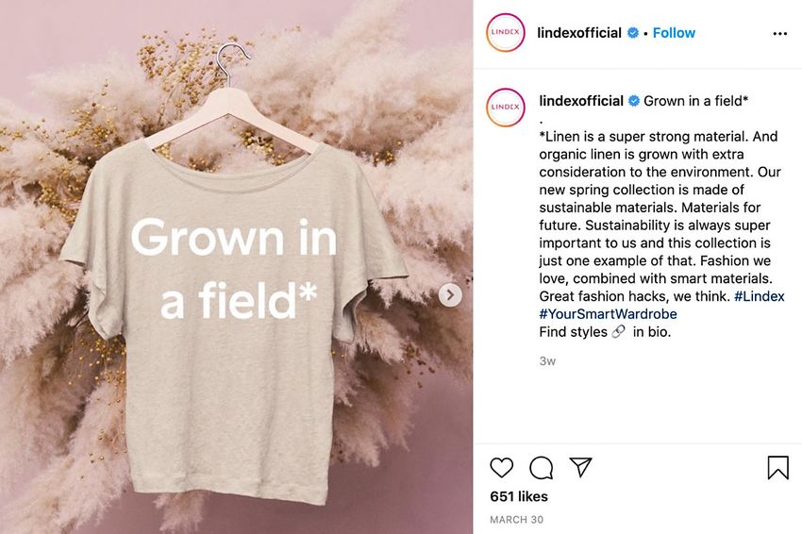This screenshot has height=534, width=802.
Task: Open lindexofficial profile from header username
Action: tap(579, 33)
